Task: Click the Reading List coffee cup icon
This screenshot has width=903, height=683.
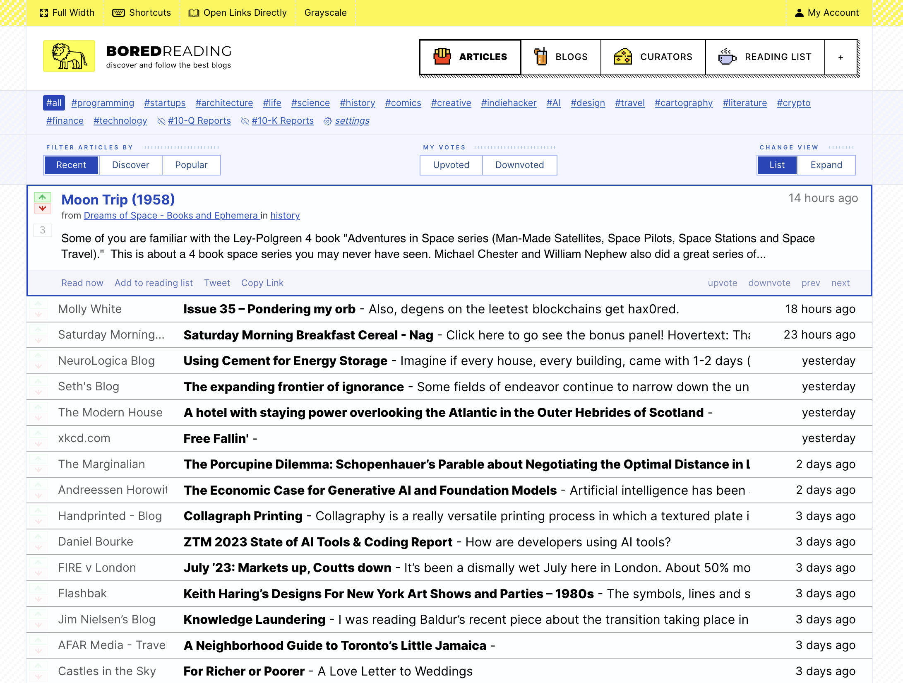Action: [x=727, y=57]
